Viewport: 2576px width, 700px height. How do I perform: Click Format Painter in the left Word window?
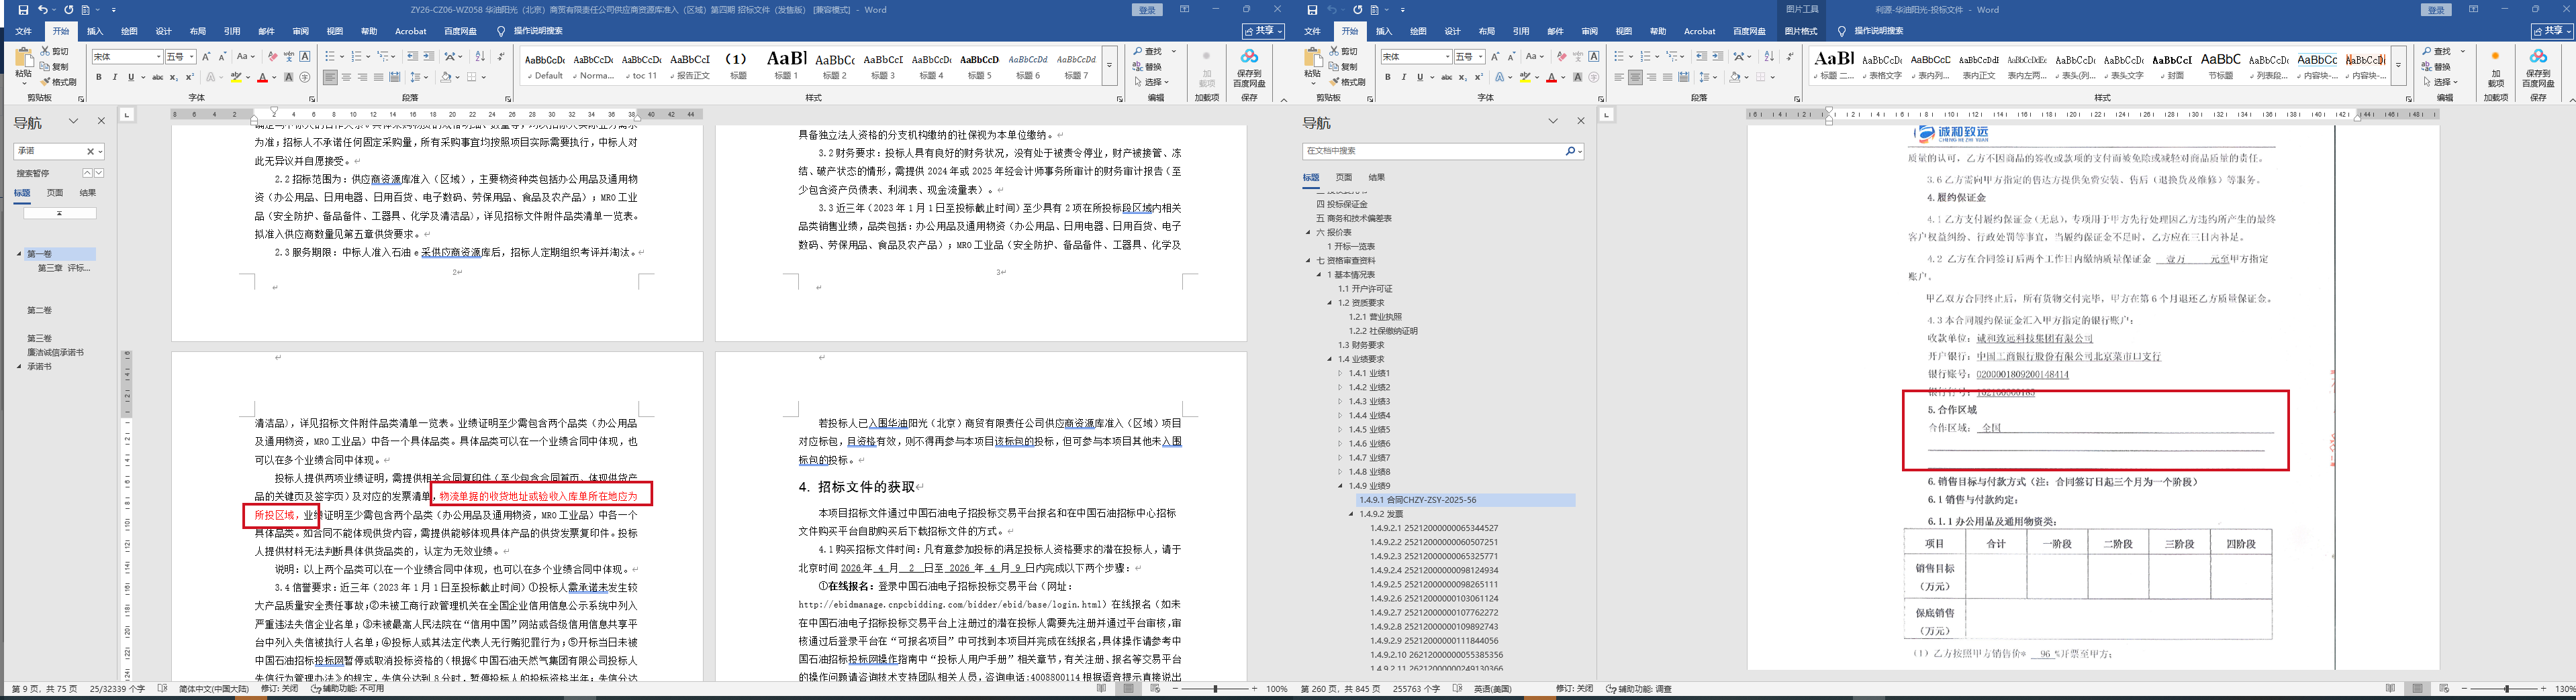coord(58,82)
